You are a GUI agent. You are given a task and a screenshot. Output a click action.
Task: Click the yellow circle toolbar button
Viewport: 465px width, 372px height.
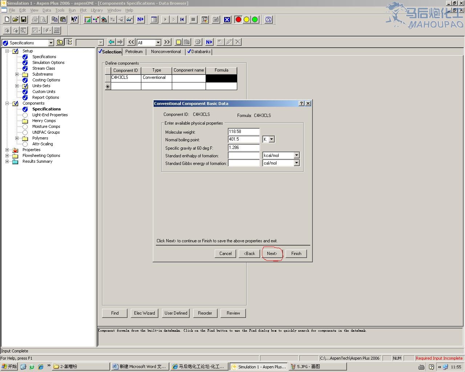[x=247, y=20]
